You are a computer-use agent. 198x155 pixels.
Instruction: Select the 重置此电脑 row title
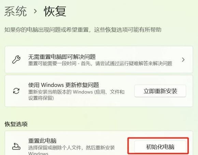(42, 141)
